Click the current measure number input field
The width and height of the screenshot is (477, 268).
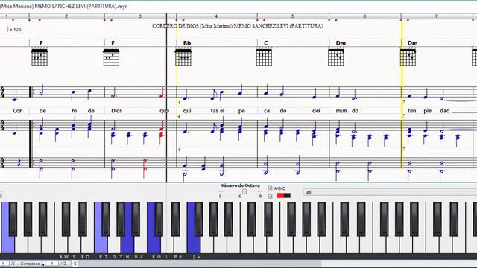pyautogui.click(x=52, y=264)
